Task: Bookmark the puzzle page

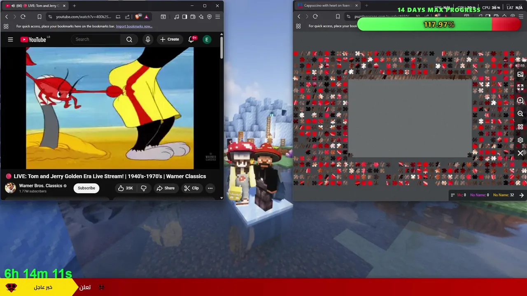Action: (338, 16)
